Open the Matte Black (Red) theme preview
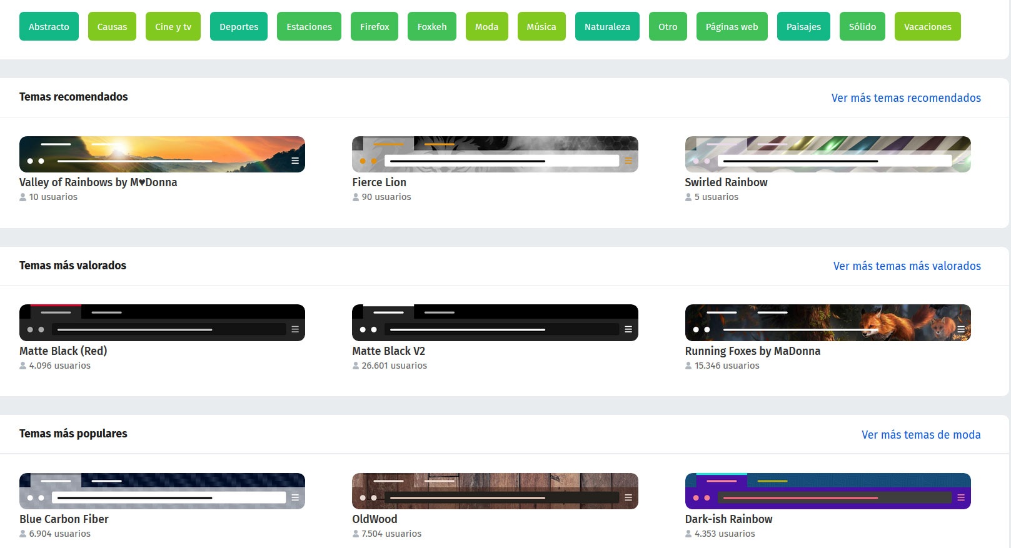 point(162,322)
